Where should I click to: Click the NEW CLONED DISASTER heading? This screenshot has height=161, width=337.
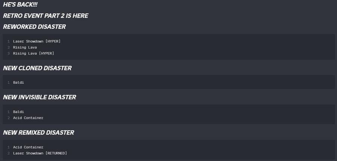37,68
